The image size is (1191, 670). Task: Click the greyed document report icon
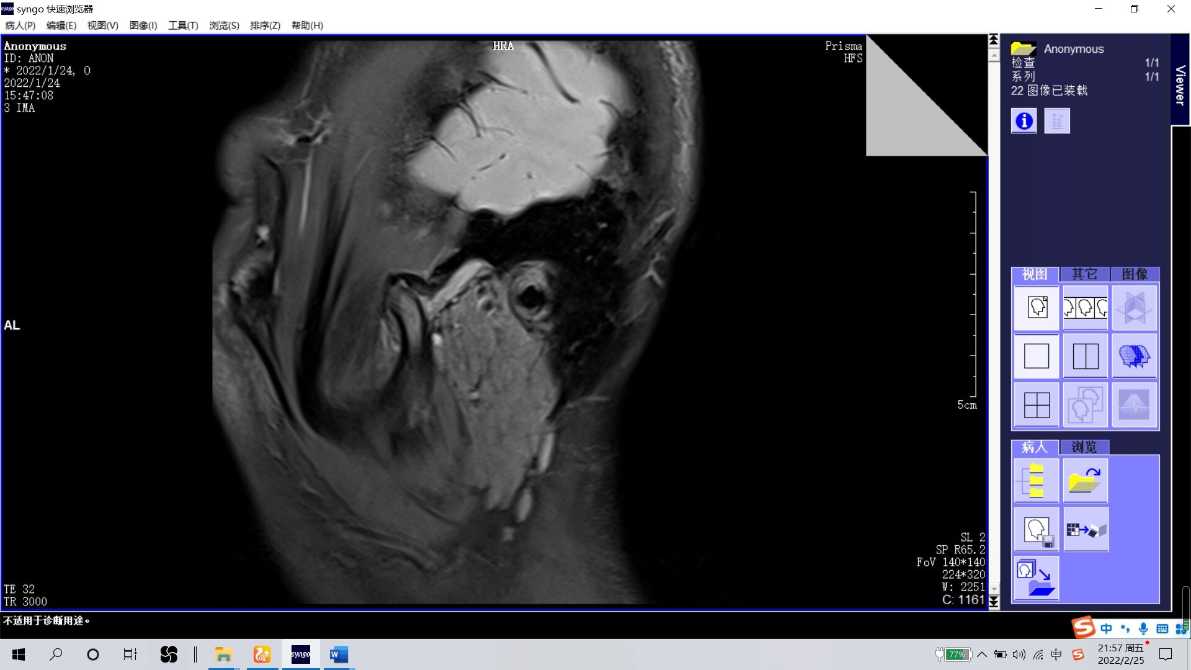[1057, 121]
